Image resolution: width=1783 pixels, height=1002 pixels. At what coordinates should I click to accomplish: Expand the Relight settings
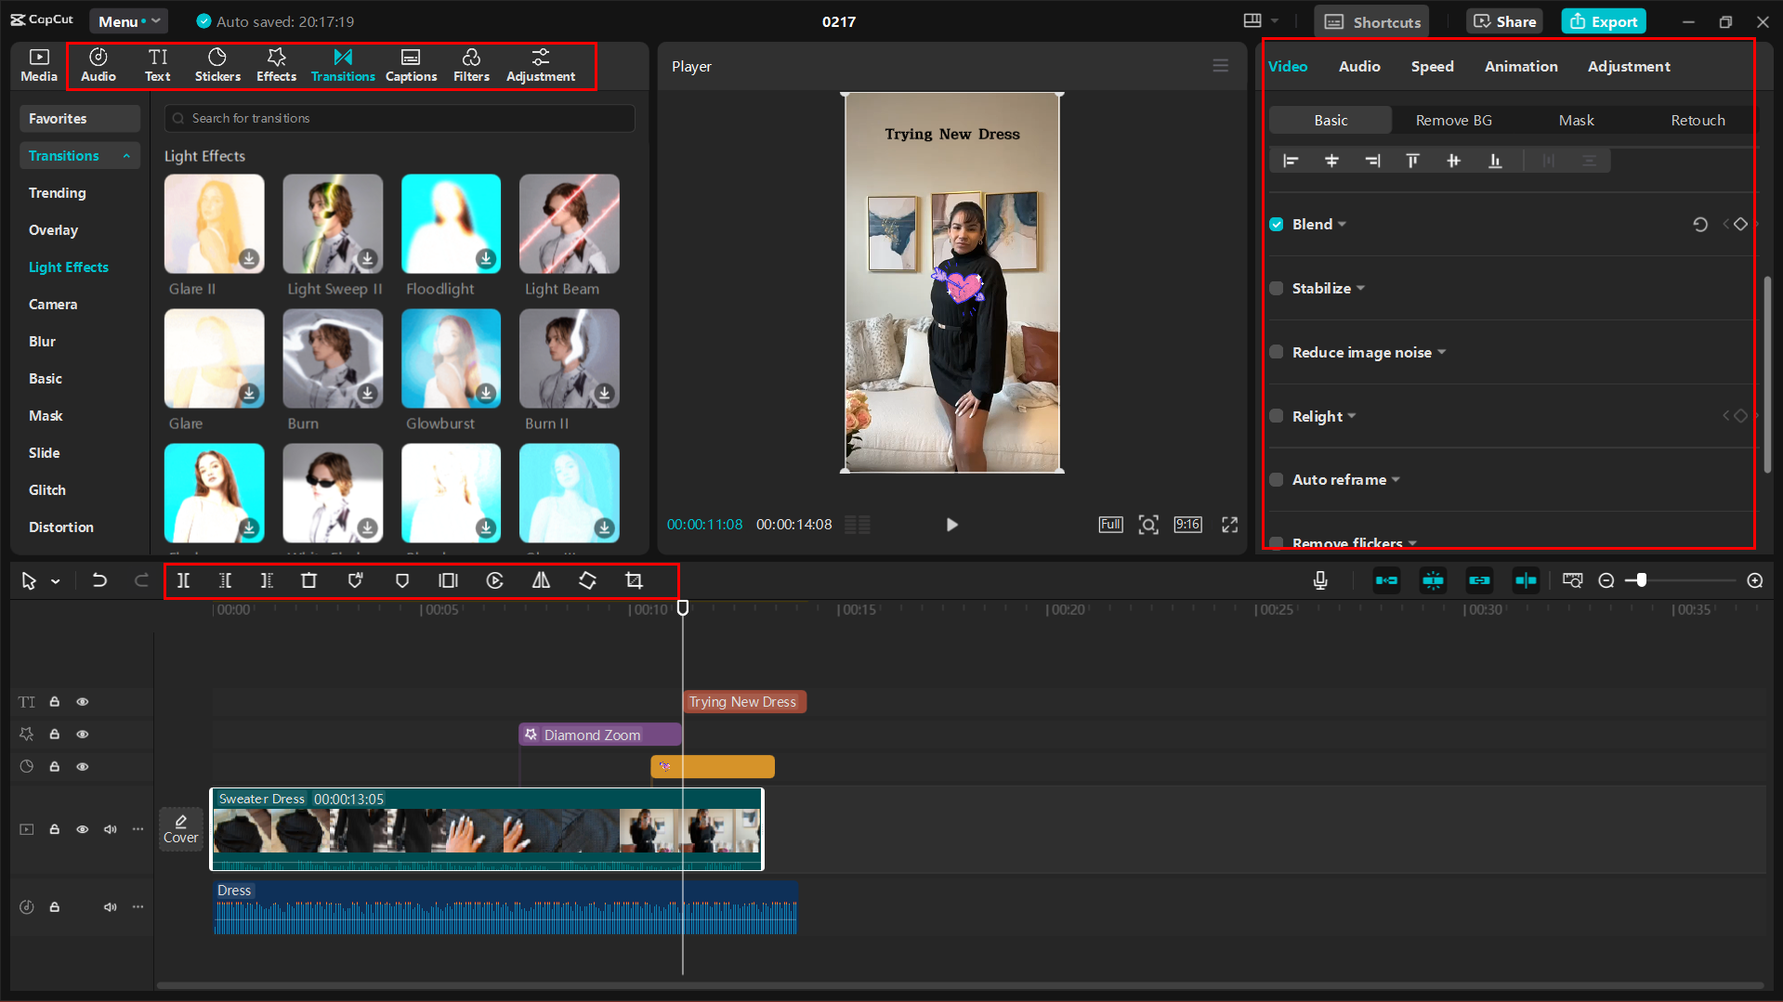click(1353, 416)
